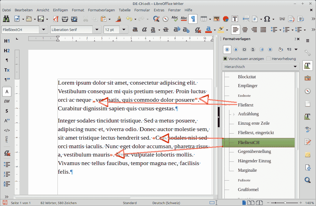Image resolution: width=316 pixels, height=206 pixels.
Task: Apply Heading 2 style H2 icon
Action: [7, 51]
